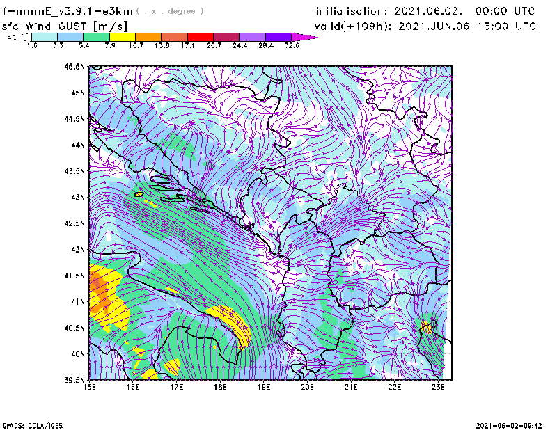Click the 21E longitude axis label

point(351,387)
